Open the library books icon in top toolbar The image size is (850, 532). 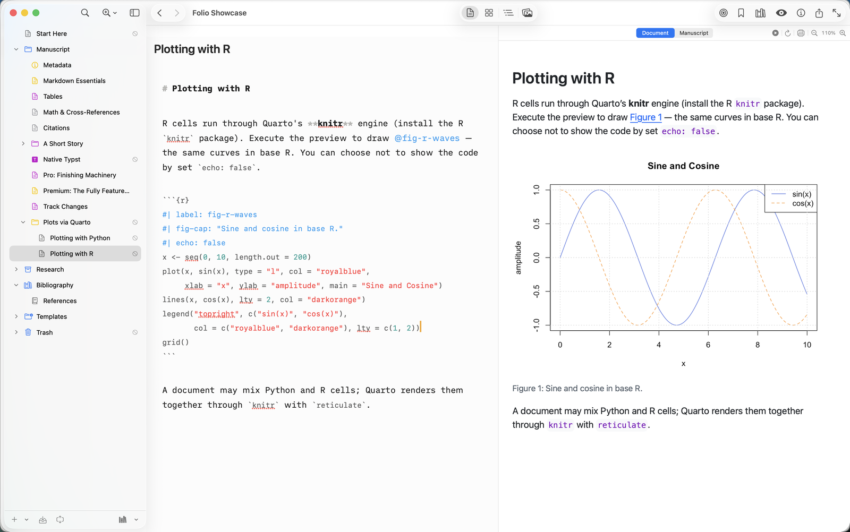click(760, 13)
